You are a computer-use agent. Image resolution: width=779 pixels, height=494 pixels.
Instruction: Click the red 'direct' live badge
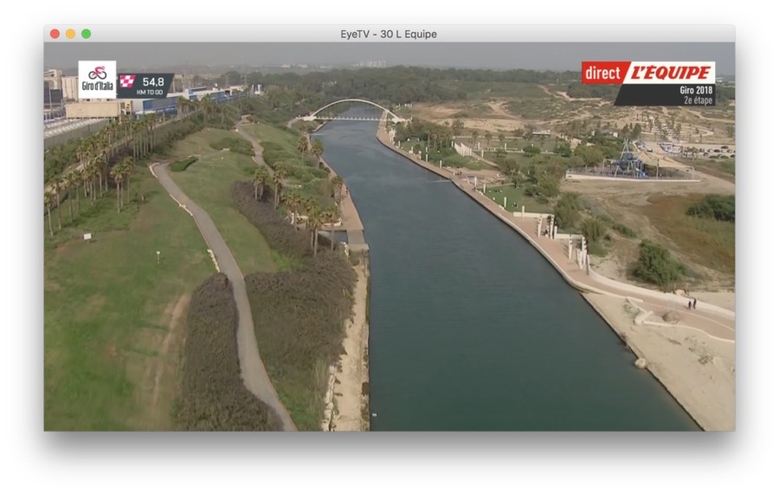(x=602, y=73)
